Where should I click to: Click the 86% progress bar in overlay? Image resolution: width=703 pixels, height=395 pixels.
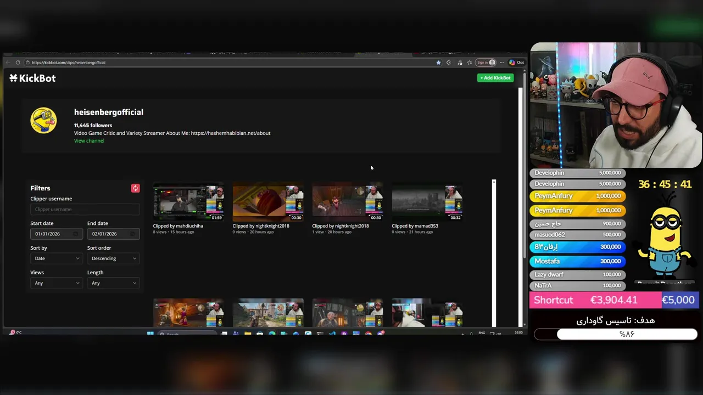pos(616,334)
